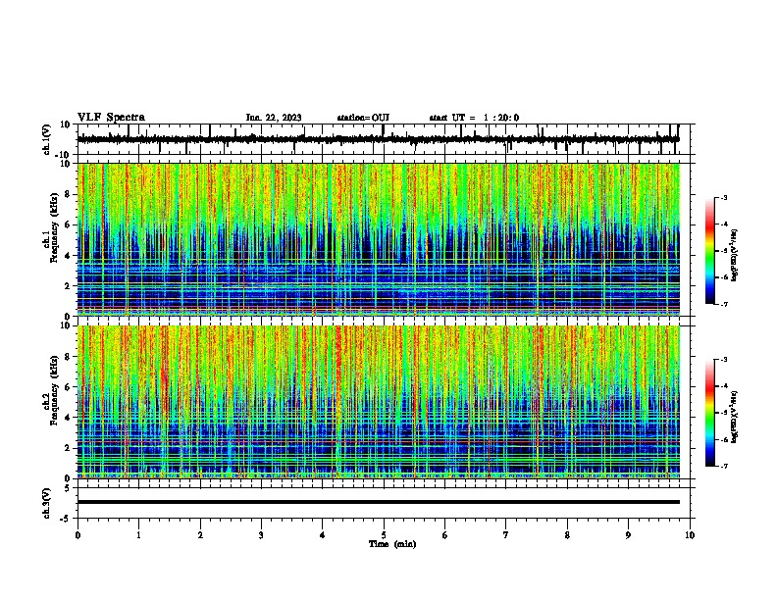Click inside the ch.2 frequency spectrogram

378,402
